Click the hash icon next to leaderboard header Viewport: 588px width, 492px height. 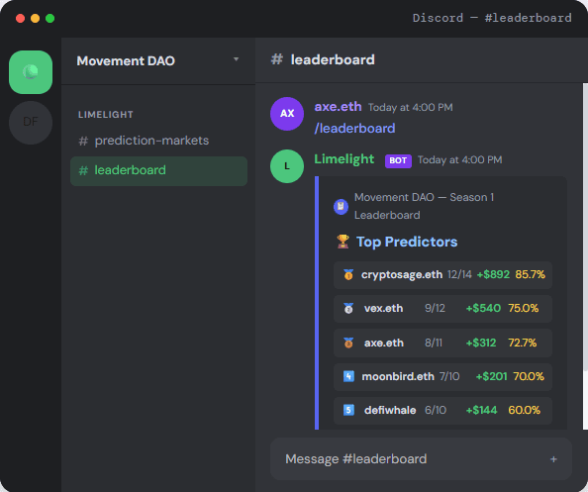point(277,59)
